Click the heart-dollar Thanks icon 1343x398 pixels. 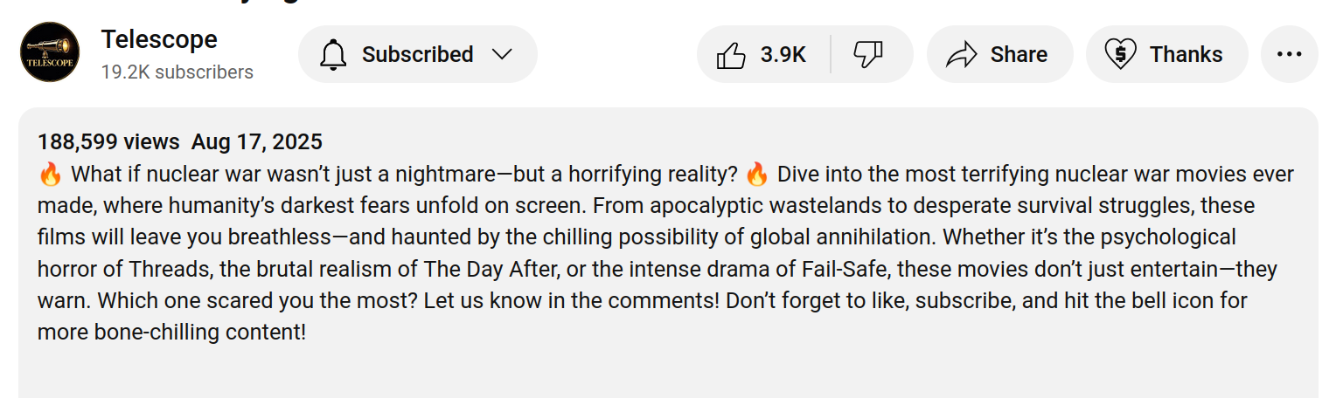point(1120,54)
